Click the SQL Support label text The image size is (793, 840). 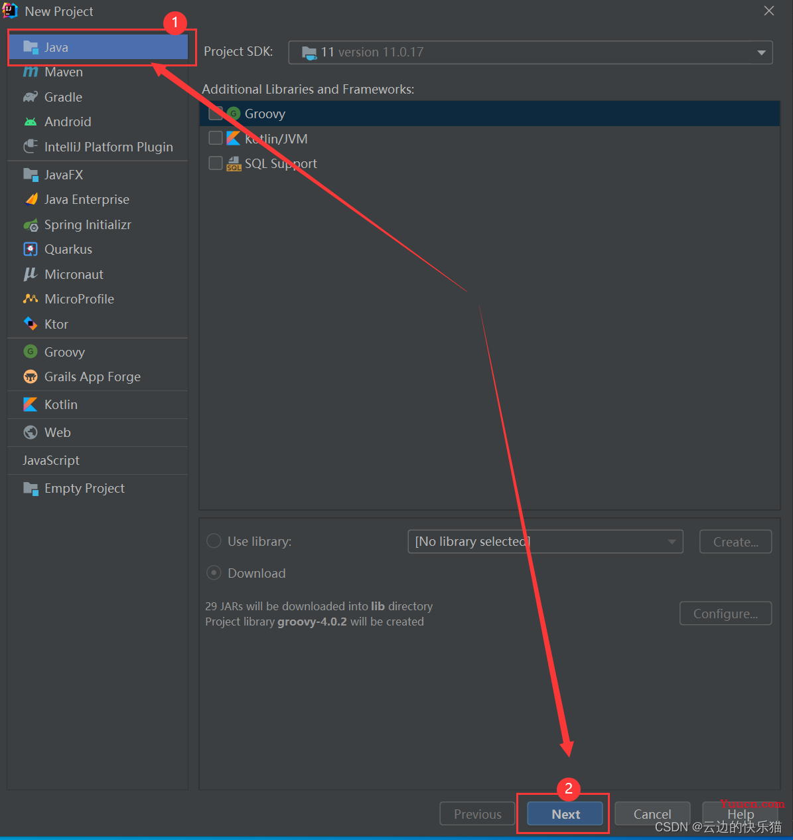click(281, 163)
